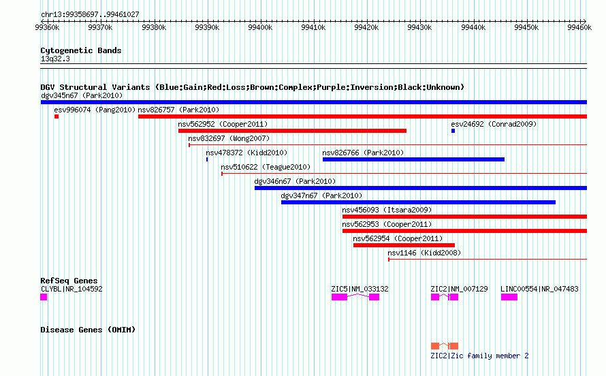
Task: Click the nsv832697 (Wong2007) label
Action: point(229,138)
